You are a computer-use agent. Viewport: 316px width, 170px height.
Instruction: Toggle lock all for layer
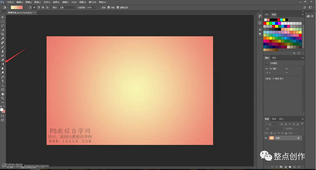point(286,133)
